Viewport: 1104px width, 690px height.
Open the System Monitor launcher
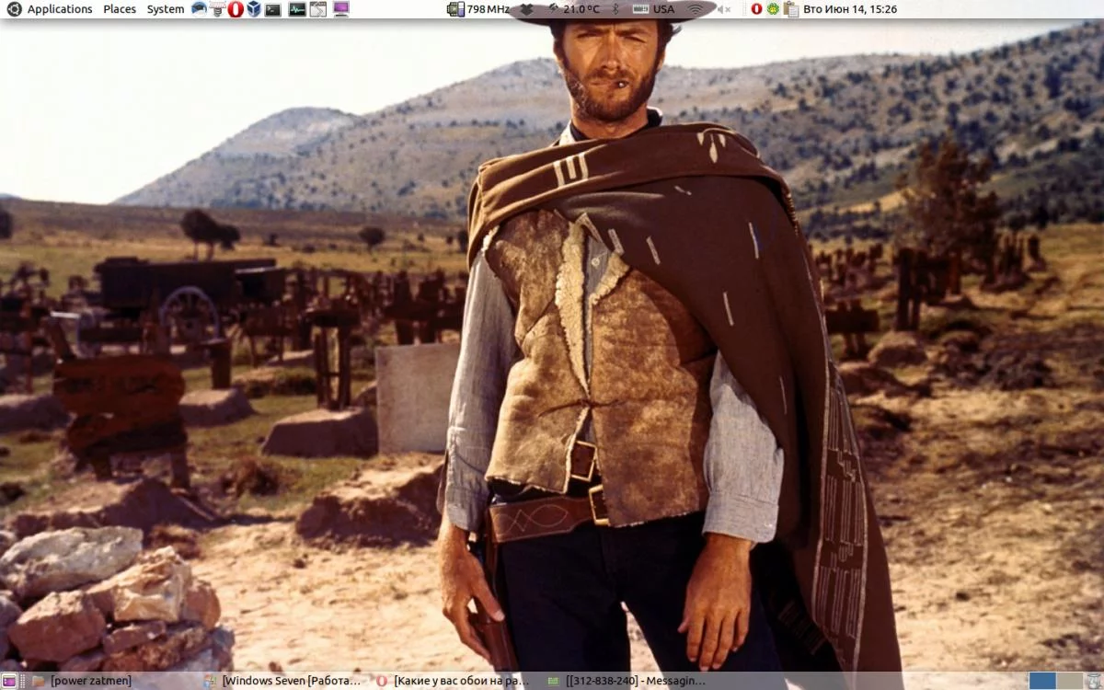(297, 9)
